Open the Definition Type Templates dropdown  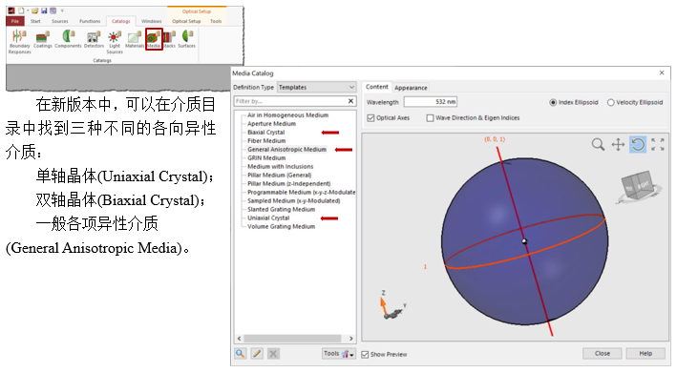(316, 87)
